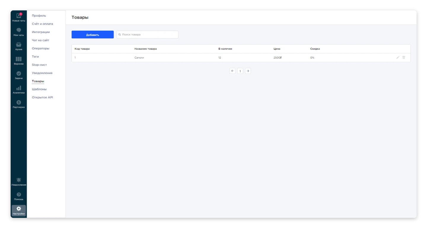Go to the previous page arrow
The image size is (427, 228).
point(232,71)
